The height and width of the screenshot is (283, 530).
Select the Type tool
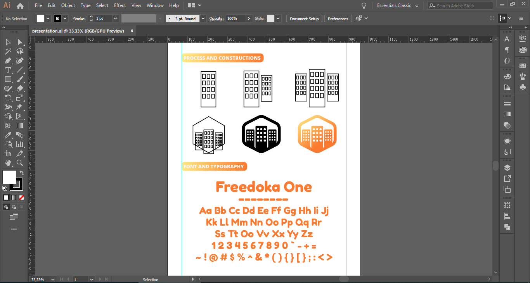[x=8, y=70]
